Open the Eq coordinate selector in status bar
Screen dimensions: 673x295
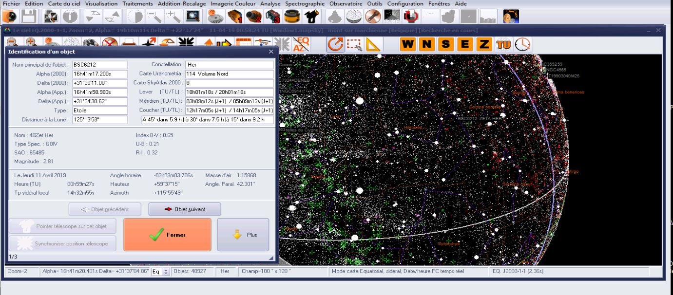[160, 272]
